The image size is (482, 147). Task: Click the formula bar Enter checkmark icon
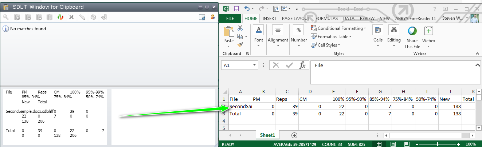(289, 65)
